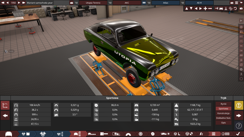Go to next page with right arrow
This screenshot has width=244, height=137.
tap(239, 116)
